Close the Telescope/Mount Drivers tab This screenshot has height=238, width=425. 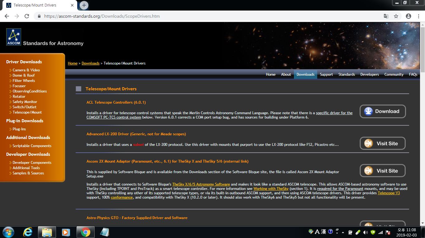pyautogui.click(x=72, y=5)
